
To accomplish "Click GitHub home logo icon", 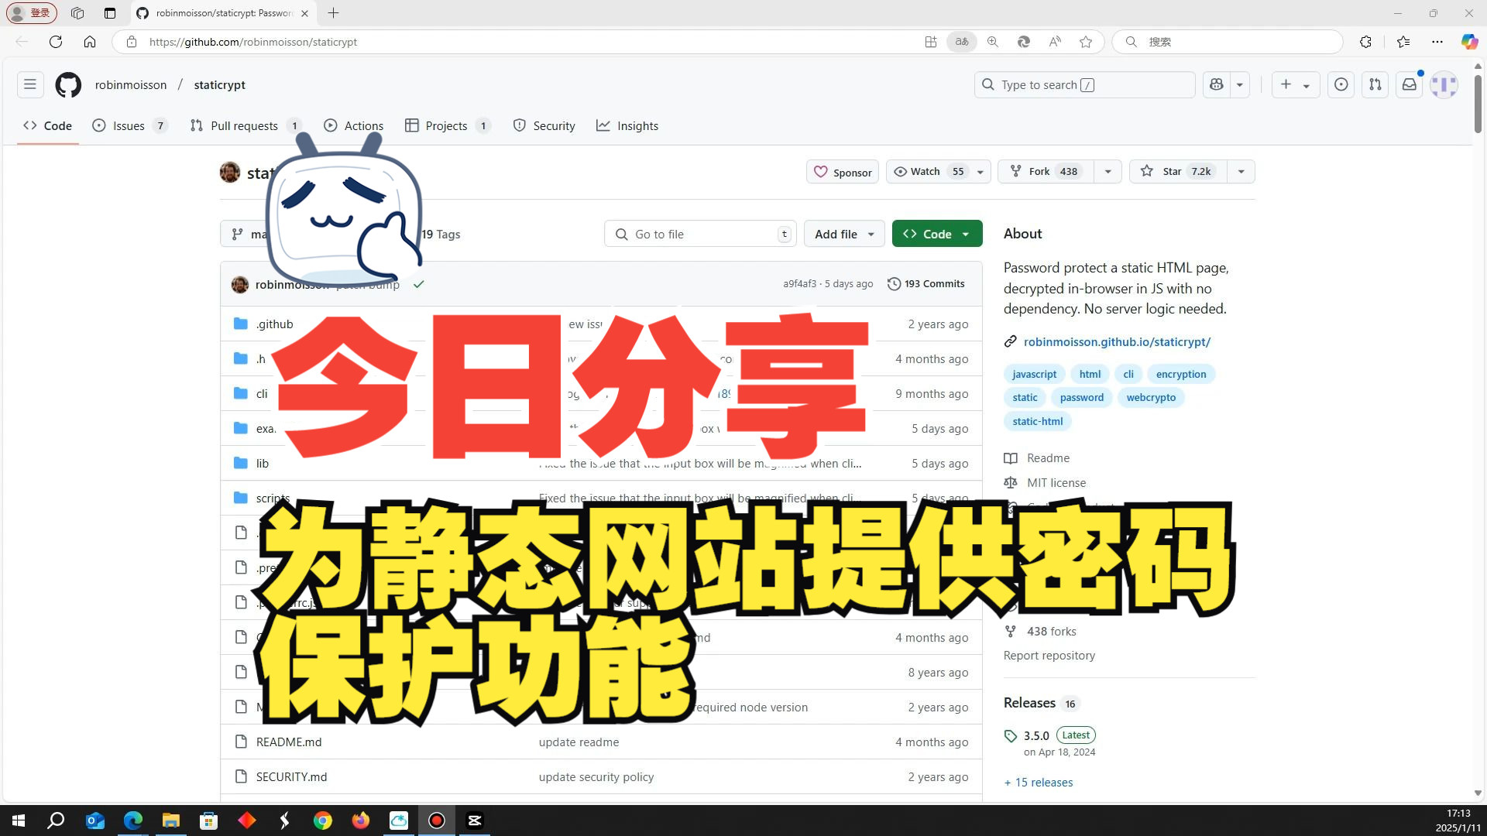I will pos(67,84).
